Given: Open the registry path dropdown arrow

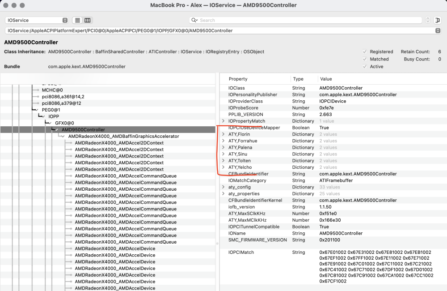Looking at the screenshot, I should click(438, 30).
